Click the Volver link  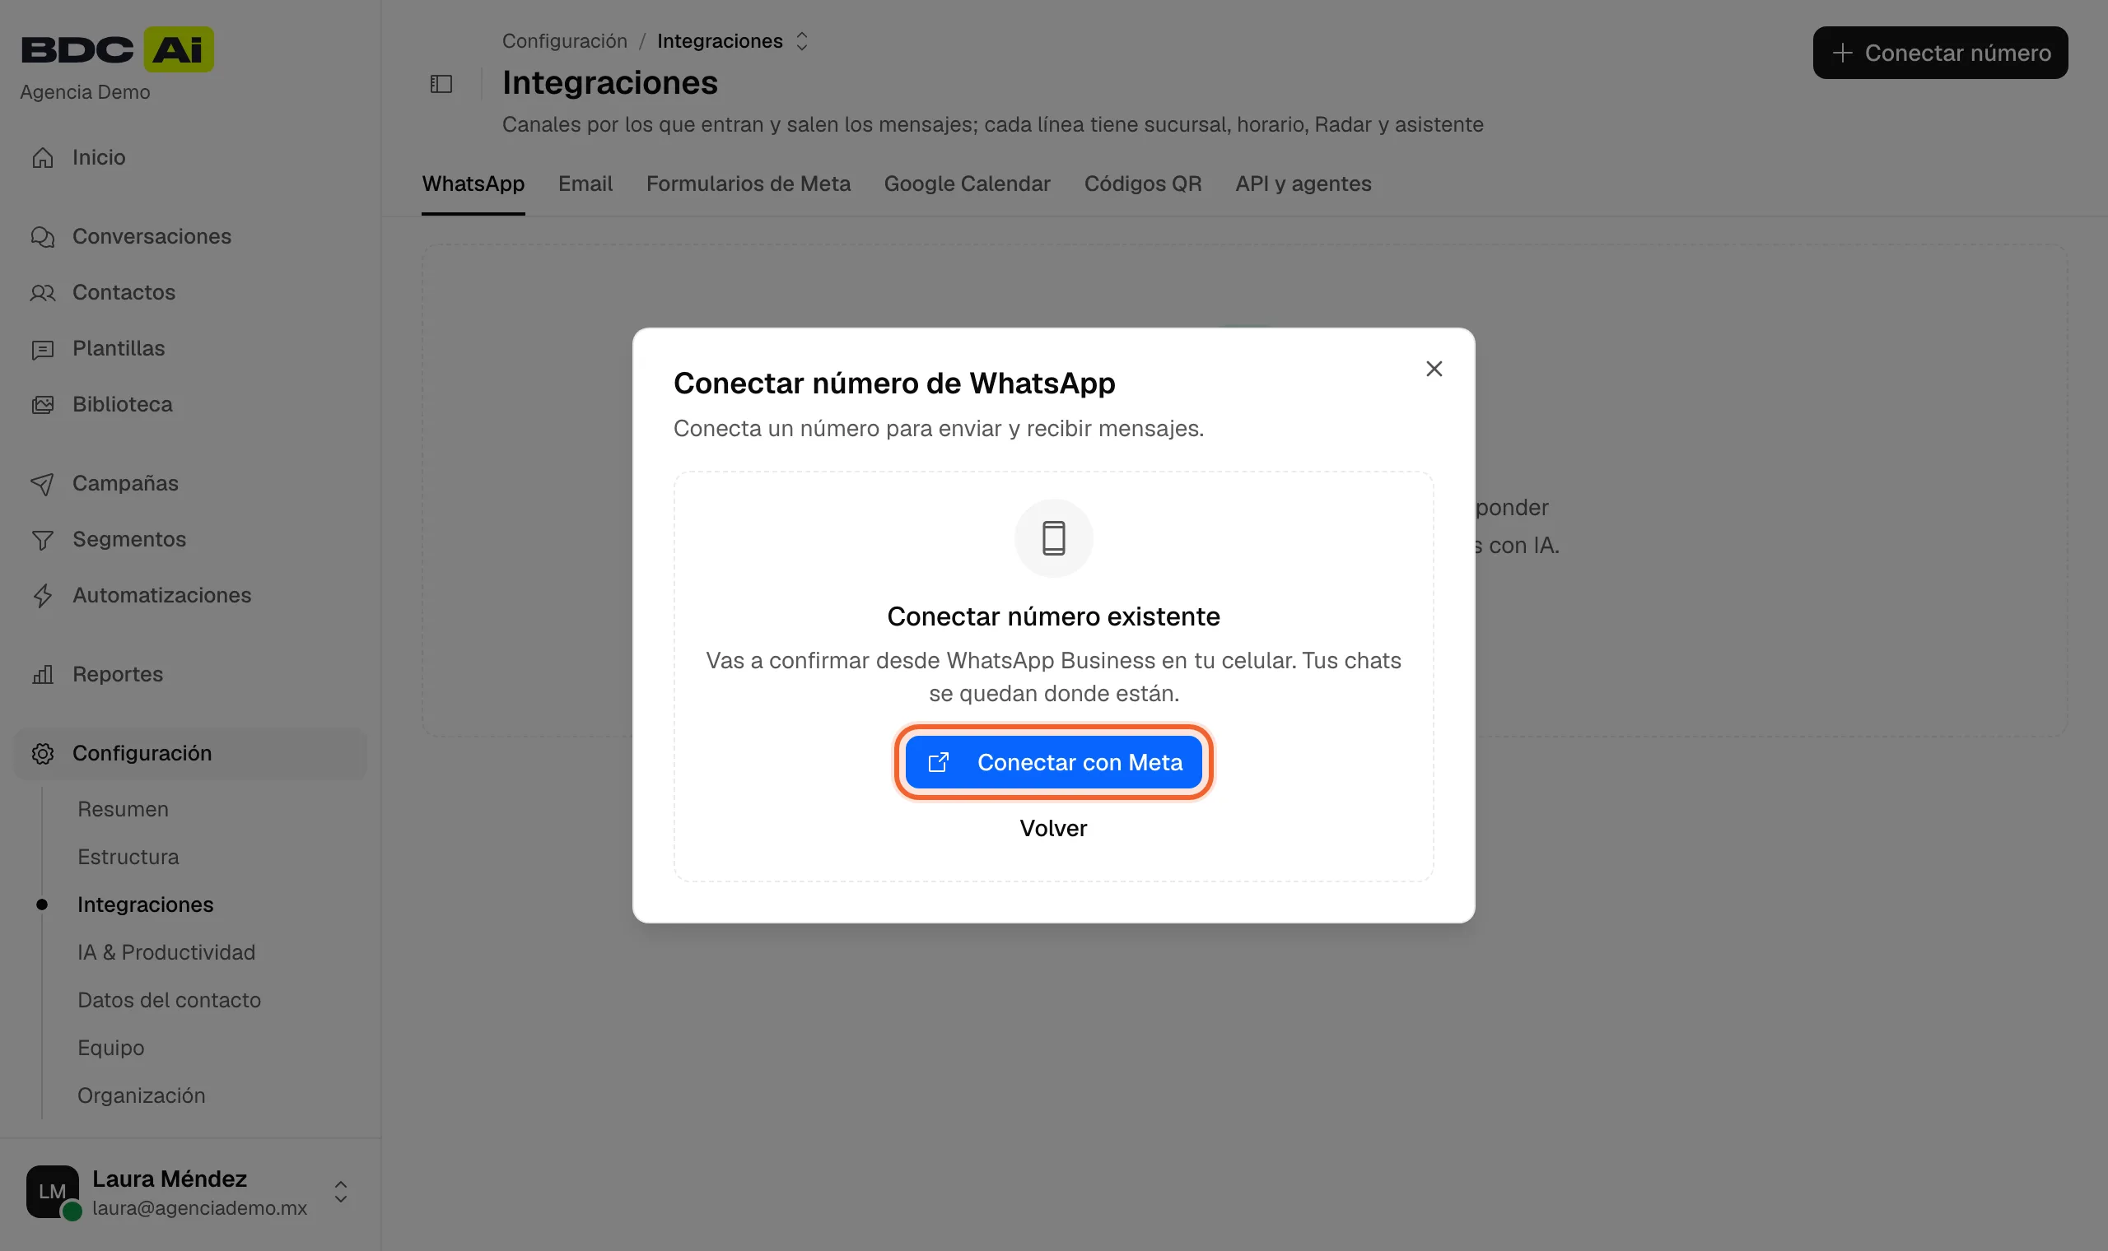click(x=1053, y=828)
